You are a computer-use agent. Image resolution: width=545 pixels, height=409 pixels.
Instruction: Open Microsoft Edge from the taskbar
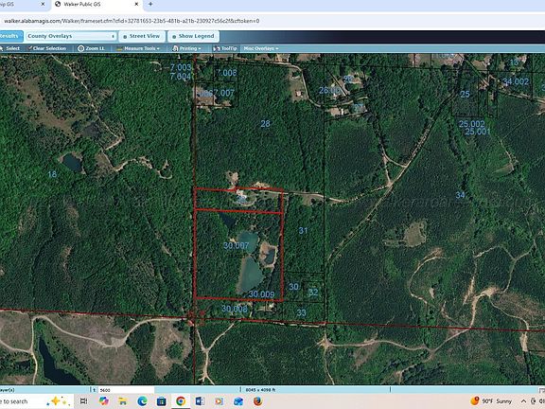tap(142, 401)
